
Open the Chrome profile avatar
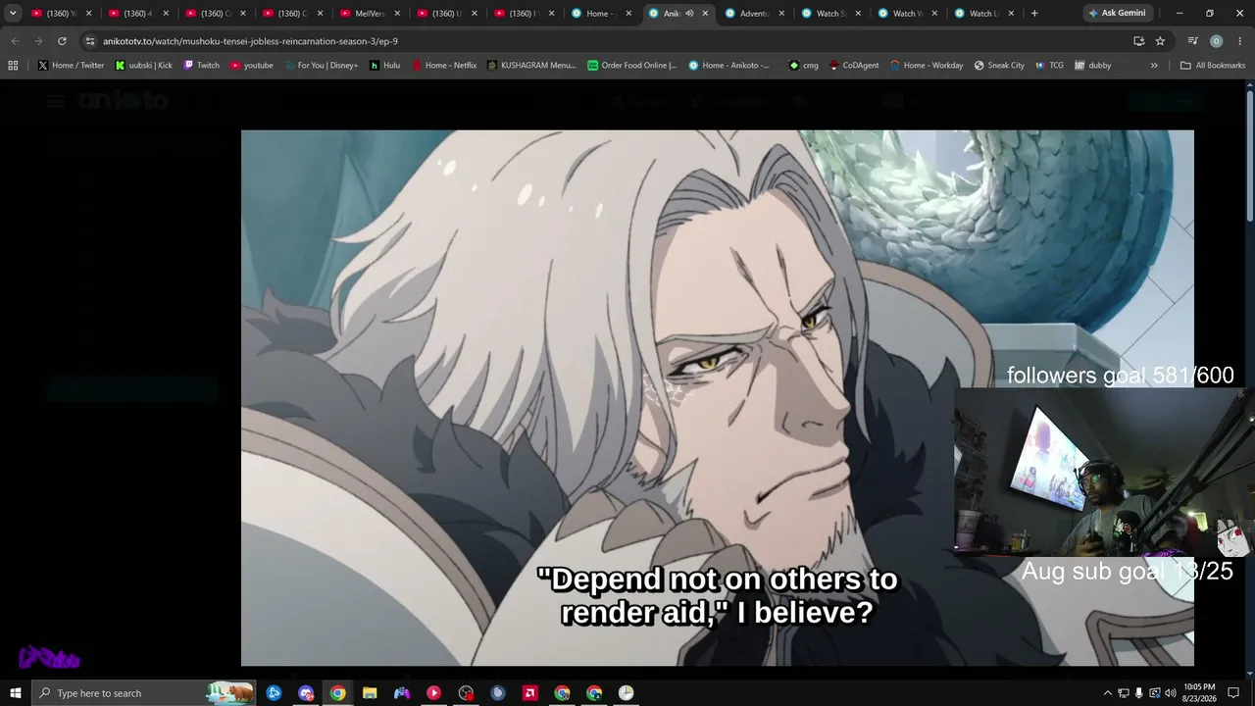(1216, 41)
